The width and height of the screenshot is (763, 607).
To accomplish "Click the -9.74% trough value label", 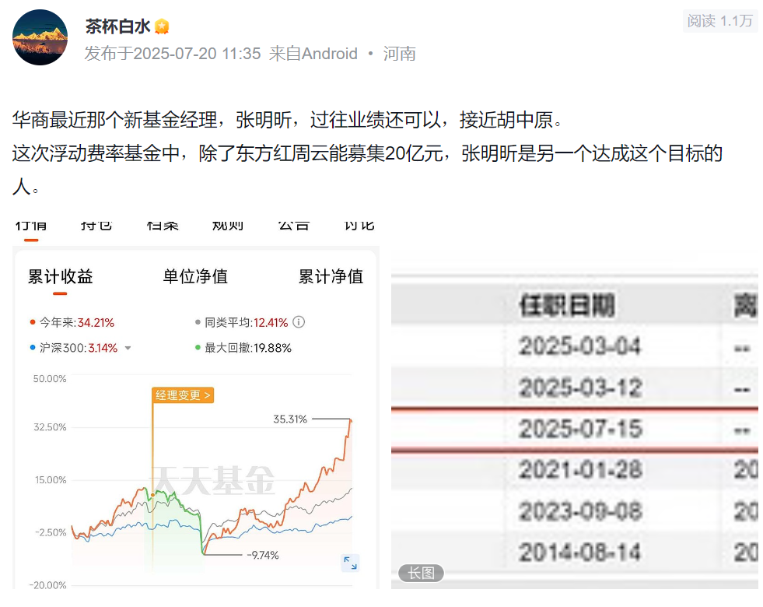I will point(263,555).
